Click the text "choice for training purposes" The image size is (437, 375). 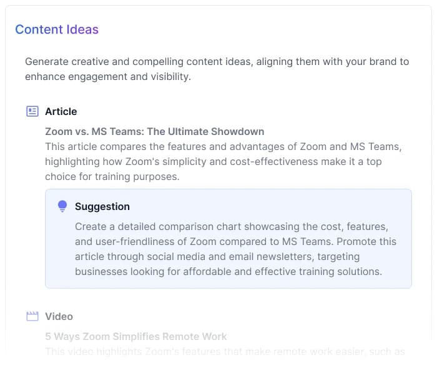coord(112,176)
